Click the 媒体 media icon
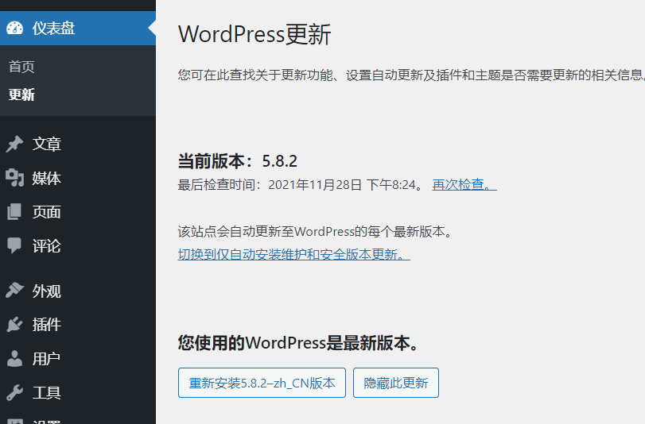 click(15, 178)
